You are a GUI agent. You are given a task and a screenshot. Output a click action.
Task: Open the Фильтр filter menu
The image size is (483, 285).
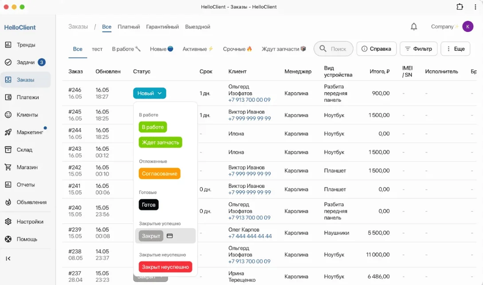[x=419, y=49]
